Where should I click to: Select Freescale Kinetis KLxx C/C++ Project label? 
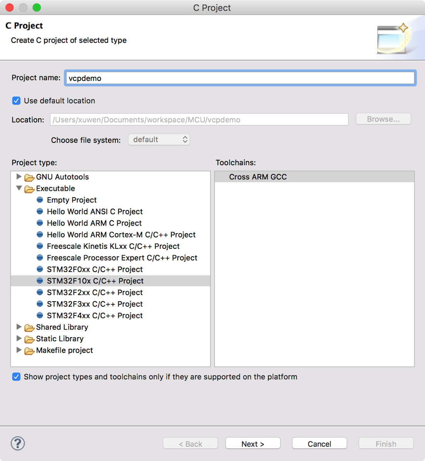(113, 246)
